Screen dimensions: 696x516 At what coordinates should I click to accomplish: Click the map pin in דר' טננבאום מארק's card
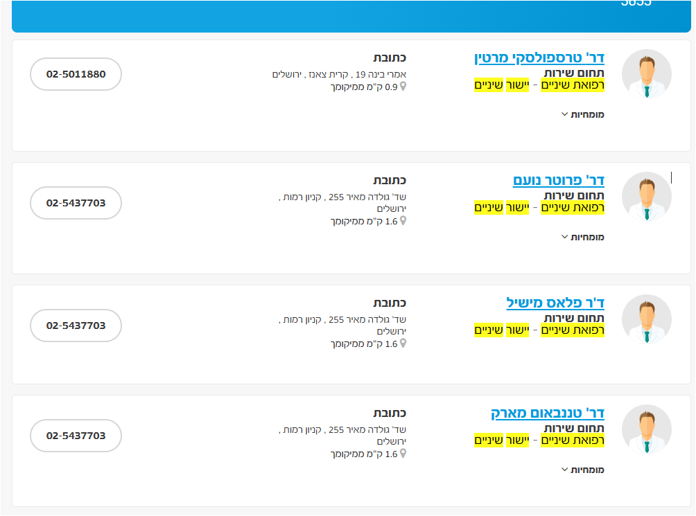coord(403,454)
